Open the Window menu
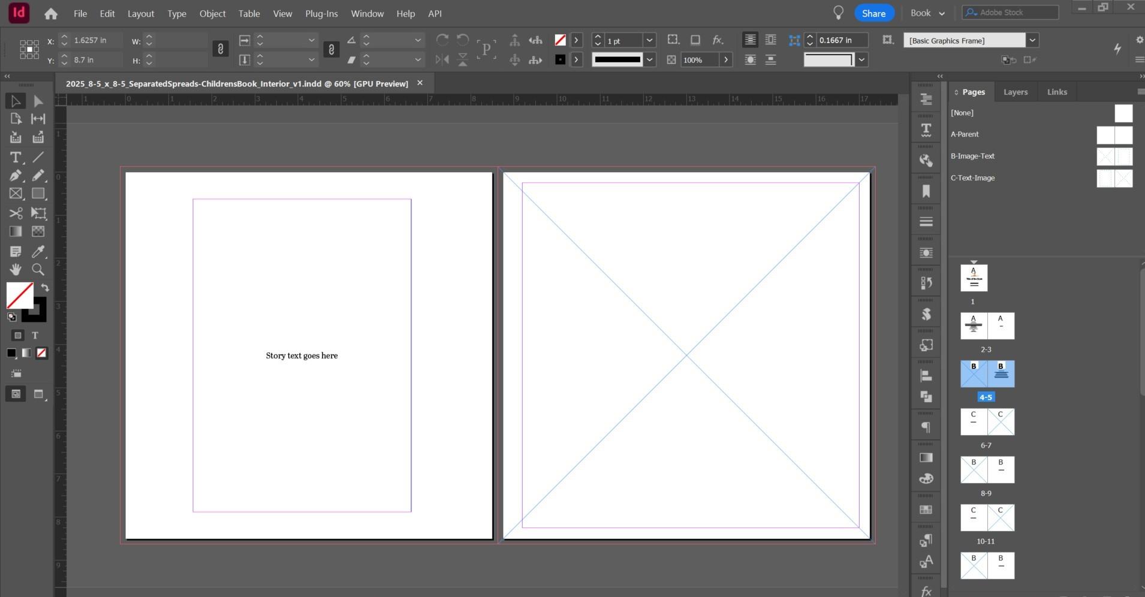The image size is (1145, 597). [367, 13]
